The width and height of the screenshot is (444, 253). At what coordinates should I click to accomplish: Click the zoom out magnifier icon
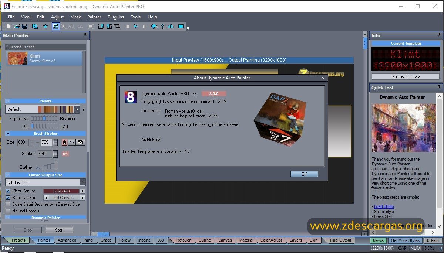pyautogui.click(x=72, y=27)
